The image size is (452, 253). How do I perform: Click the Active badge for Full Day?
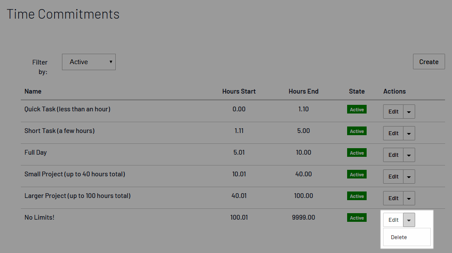[x=357, y=153]
